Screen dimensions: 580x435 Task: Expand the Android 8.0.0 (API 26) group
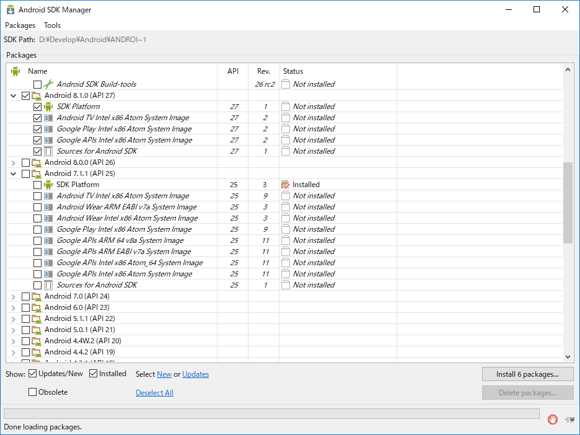pyautogui.click(x=14, y=163)
